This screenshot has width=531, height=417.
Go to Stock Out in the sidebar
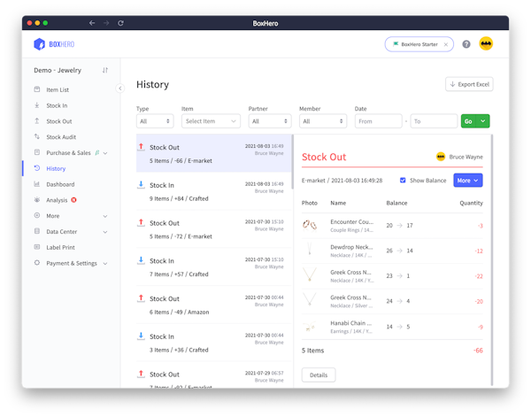click(x=59, y=121)
